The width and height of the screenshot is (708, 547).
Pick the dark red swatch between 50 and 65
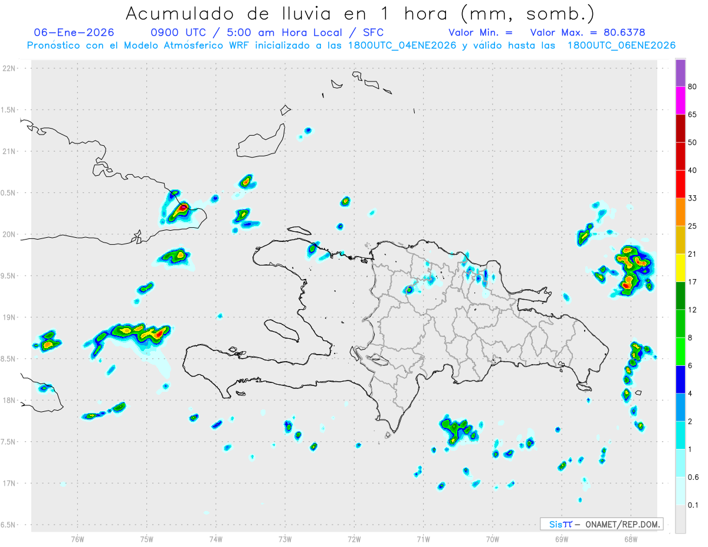point(680,128)
